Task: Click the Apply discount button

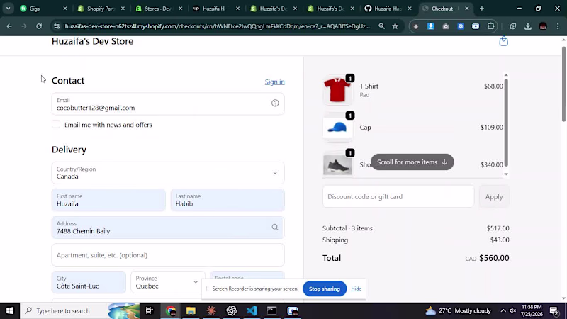Action: coord(494,197)
